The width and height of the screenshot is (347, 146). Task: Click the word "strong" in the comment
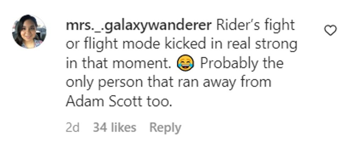click(x=276, y=45)
